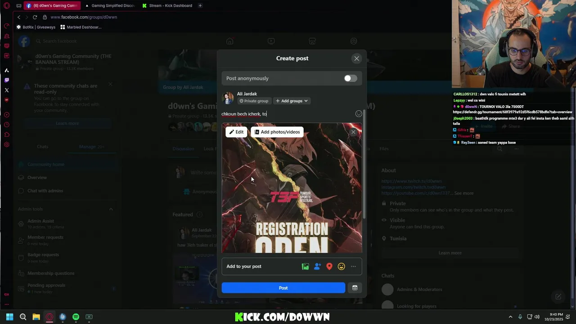Click the Create post dialog scrollbar
The width and height of the screenshot is (576, 324).
(x=364, y=164)
